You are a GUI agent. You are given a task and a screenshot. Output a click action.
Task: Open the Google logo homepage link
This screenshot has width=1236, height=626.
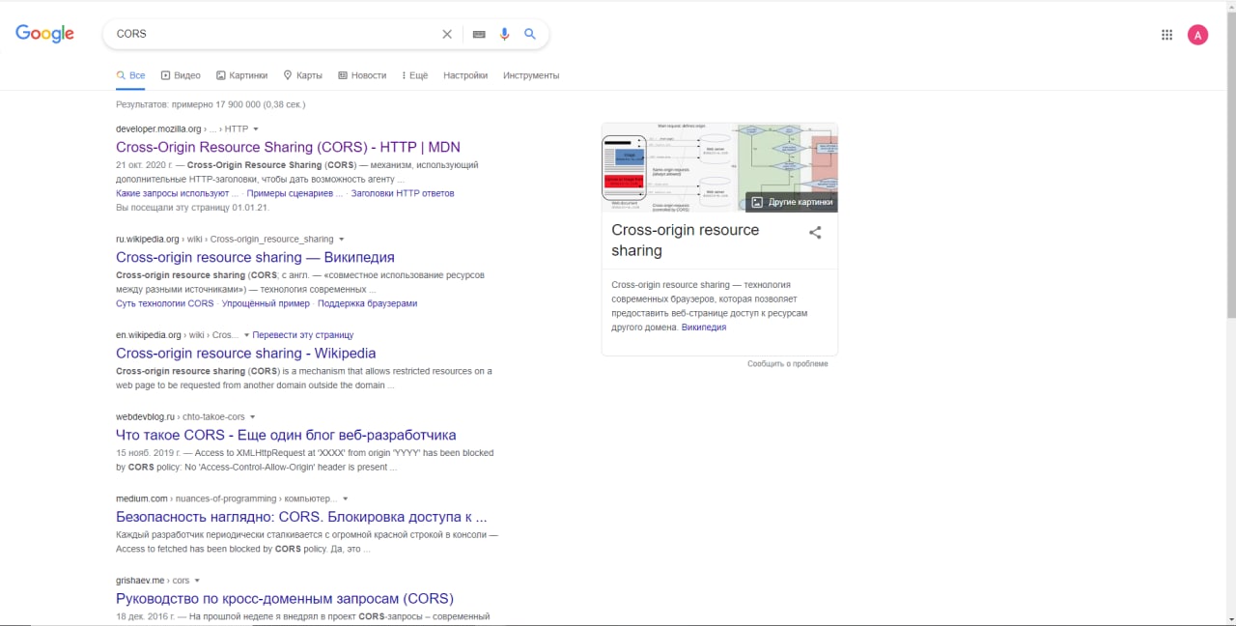(44, 34)
